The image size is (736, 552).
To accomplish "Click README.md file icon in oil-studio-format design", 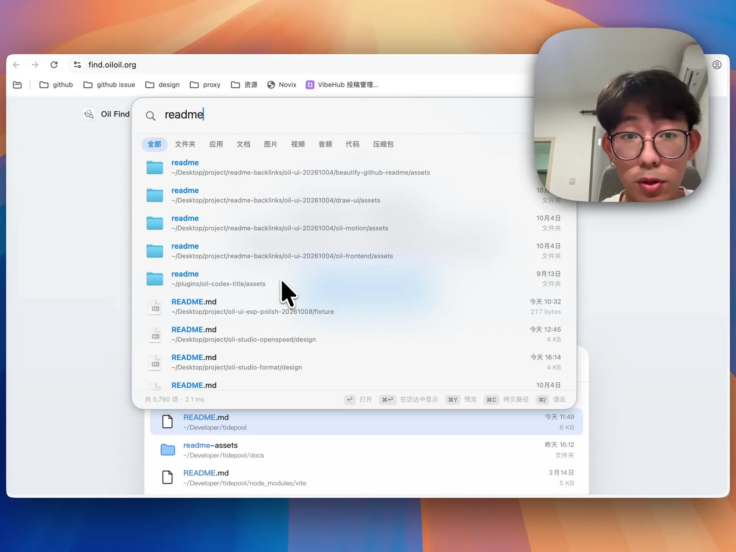I will coord(155,362).
